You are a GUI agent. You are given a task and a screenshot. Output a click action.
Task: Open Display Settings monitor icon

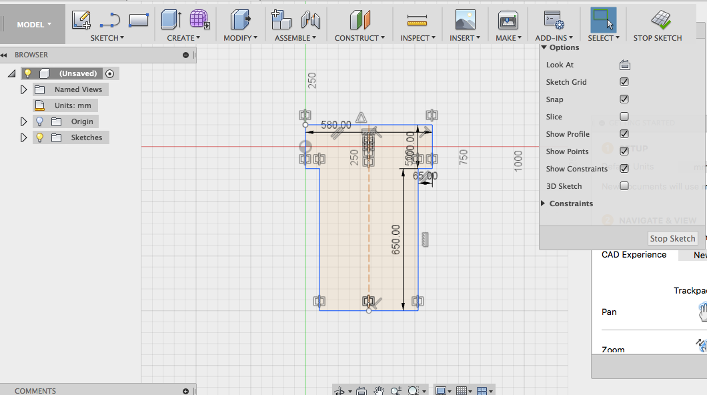pyautogui.click(x=441, y=391)
